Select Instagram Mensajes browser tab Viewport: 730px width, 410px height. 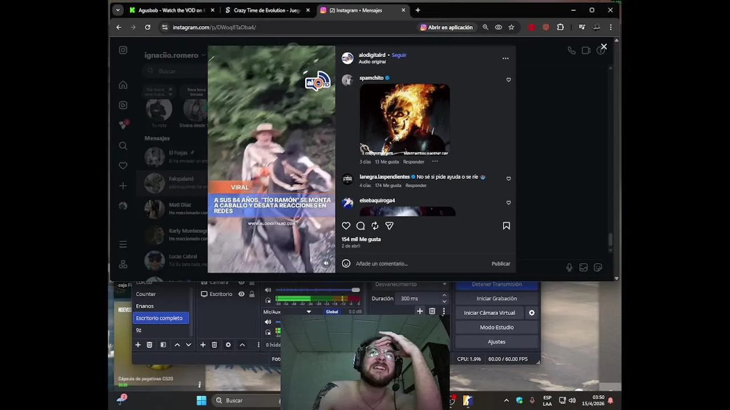[363, 10]
